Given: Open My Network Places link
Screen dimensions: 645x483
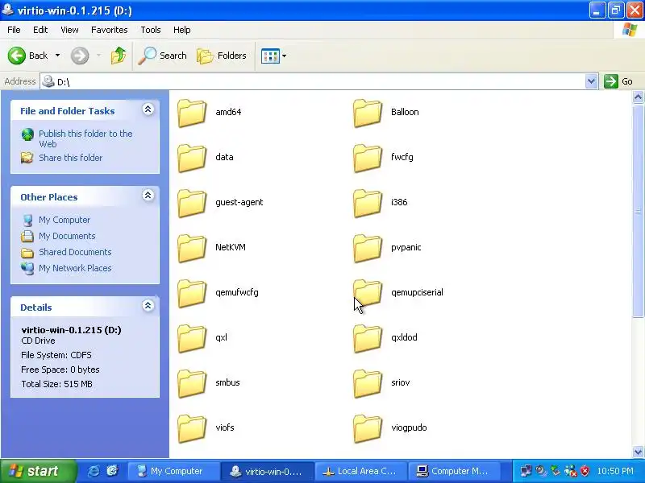Looking at the screenshot, I should point(75,268).
